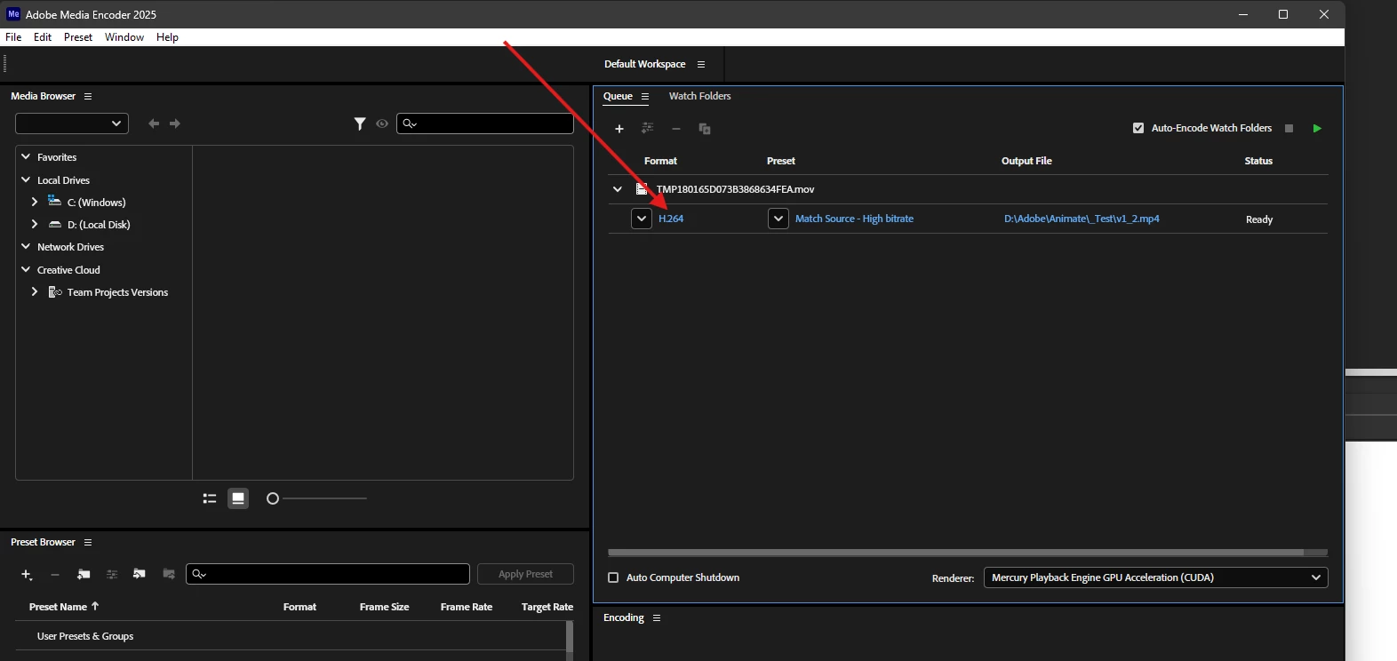Click the Match Source - High bitrate link
Screen dimensions: 1397x661
tap(854, 219)
